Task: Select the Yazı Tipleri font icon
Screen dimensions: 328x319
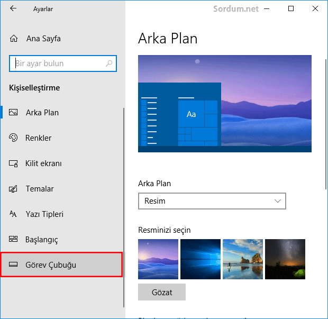Action: [x=13, y=214]
